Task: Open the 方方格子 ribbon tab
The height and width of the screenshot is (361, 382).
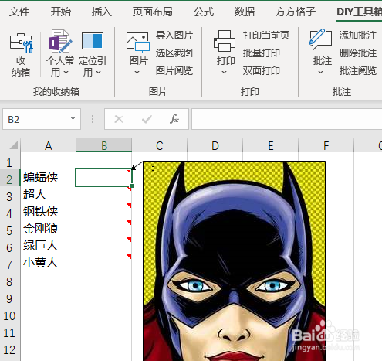Action: click(x=295, y=12)
